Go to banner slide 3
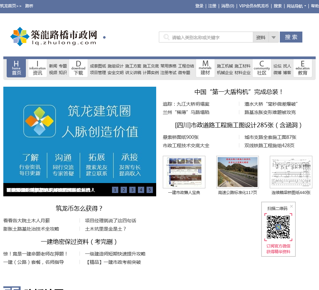 (x=132, y=190)
